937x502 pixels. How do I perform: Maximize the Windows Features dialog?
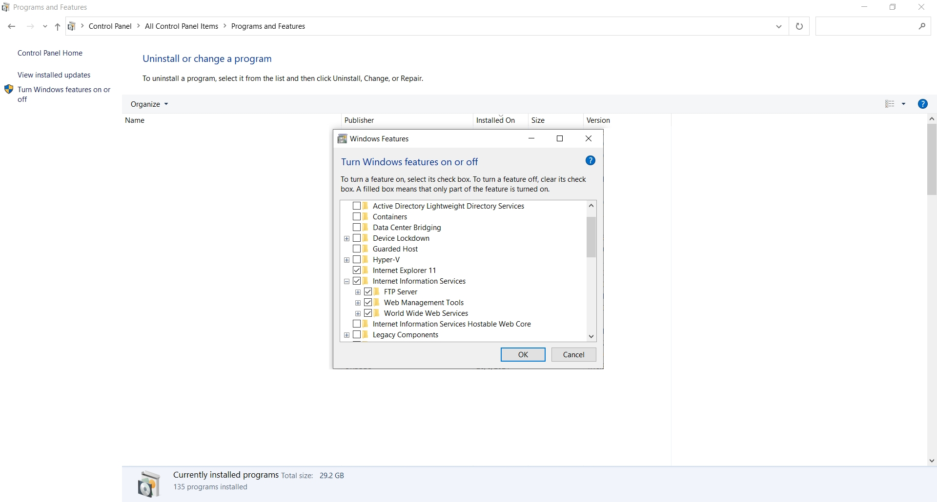[x=560, y=139]
